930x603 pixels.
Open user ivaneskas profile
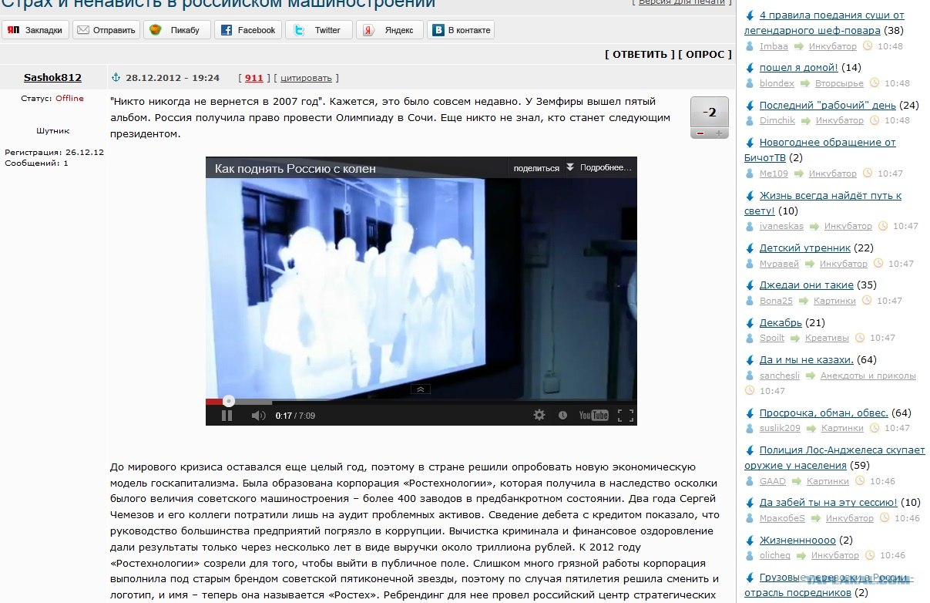coord(781,226)
